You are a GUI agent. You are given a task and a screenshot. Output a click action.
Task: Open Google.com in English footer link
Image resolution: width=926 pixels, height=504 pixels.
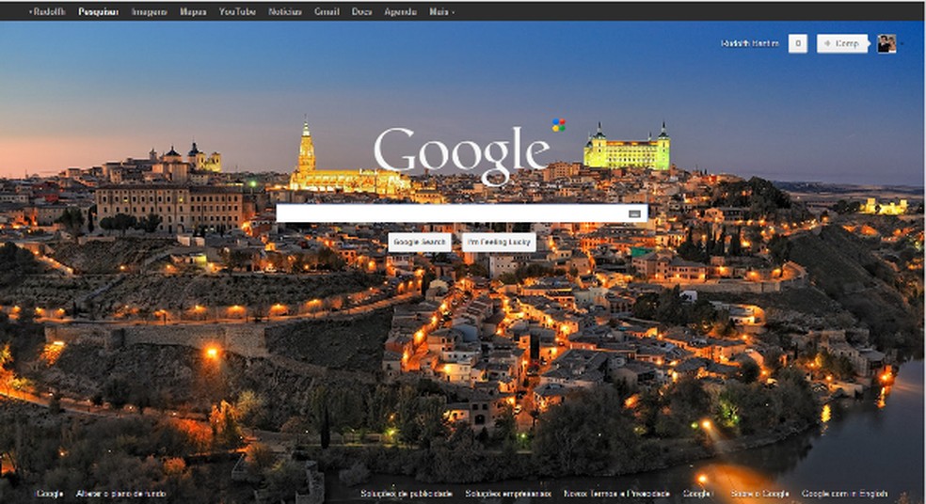click(844, 494)
